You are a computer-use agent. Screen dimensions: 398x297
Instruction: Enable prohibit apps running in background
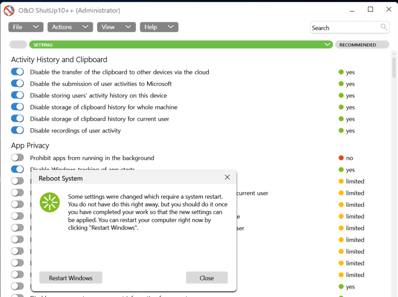point(18,157)
